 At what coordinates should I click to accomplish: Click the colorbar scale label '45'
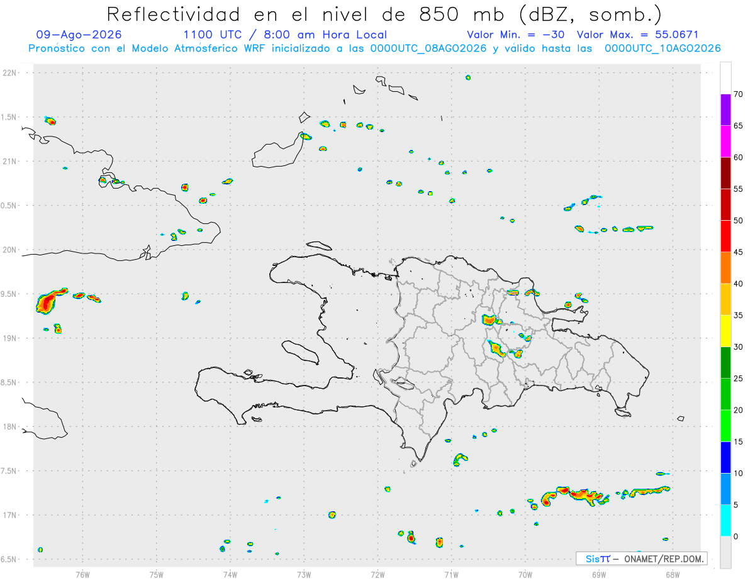pyautogui.click(x=739, y=252)
